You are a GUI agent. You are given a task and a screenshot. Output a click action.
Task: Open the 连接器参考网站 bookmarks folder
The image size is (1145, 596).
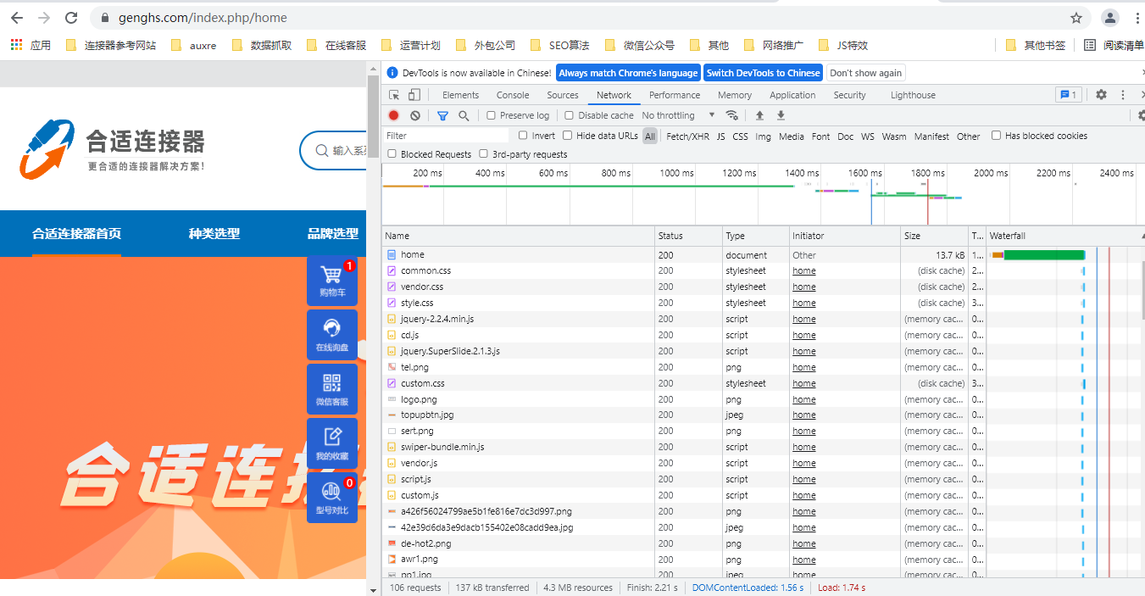click(110, 45)
